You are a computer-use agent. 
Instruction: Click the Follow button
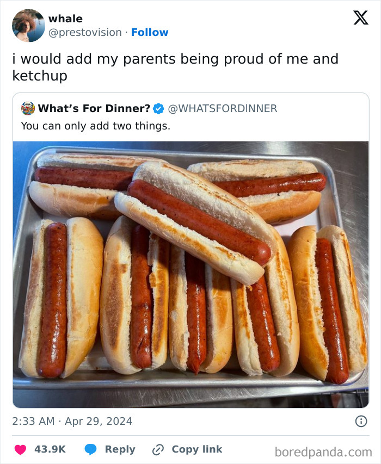(150, 33)
